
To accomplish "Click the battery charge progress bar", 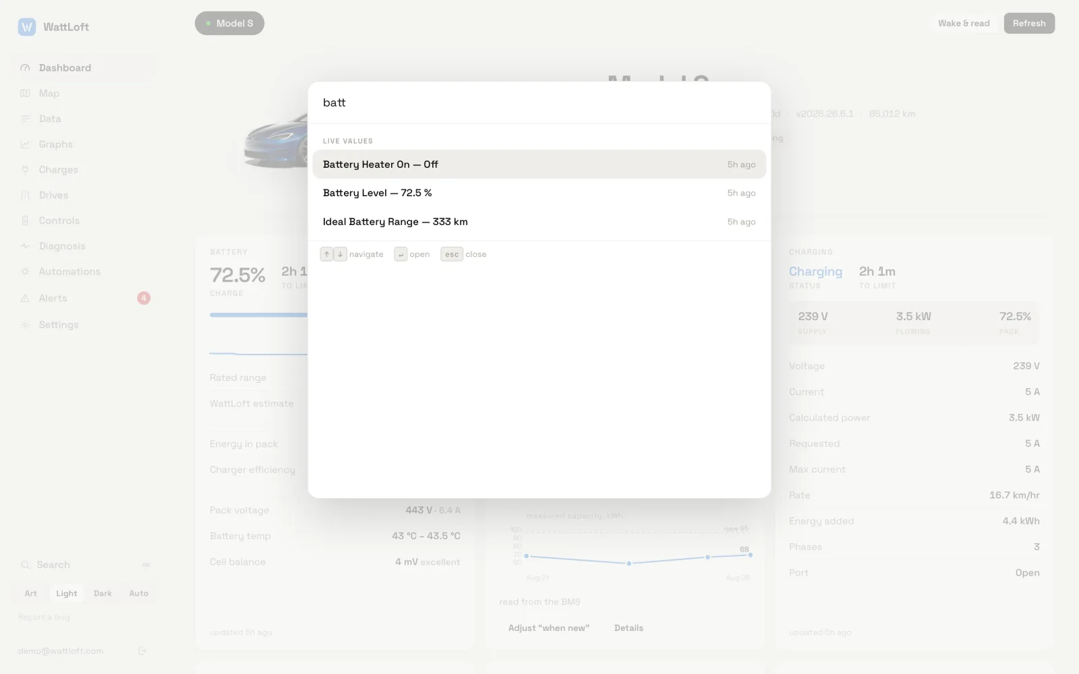I will 259,315.
